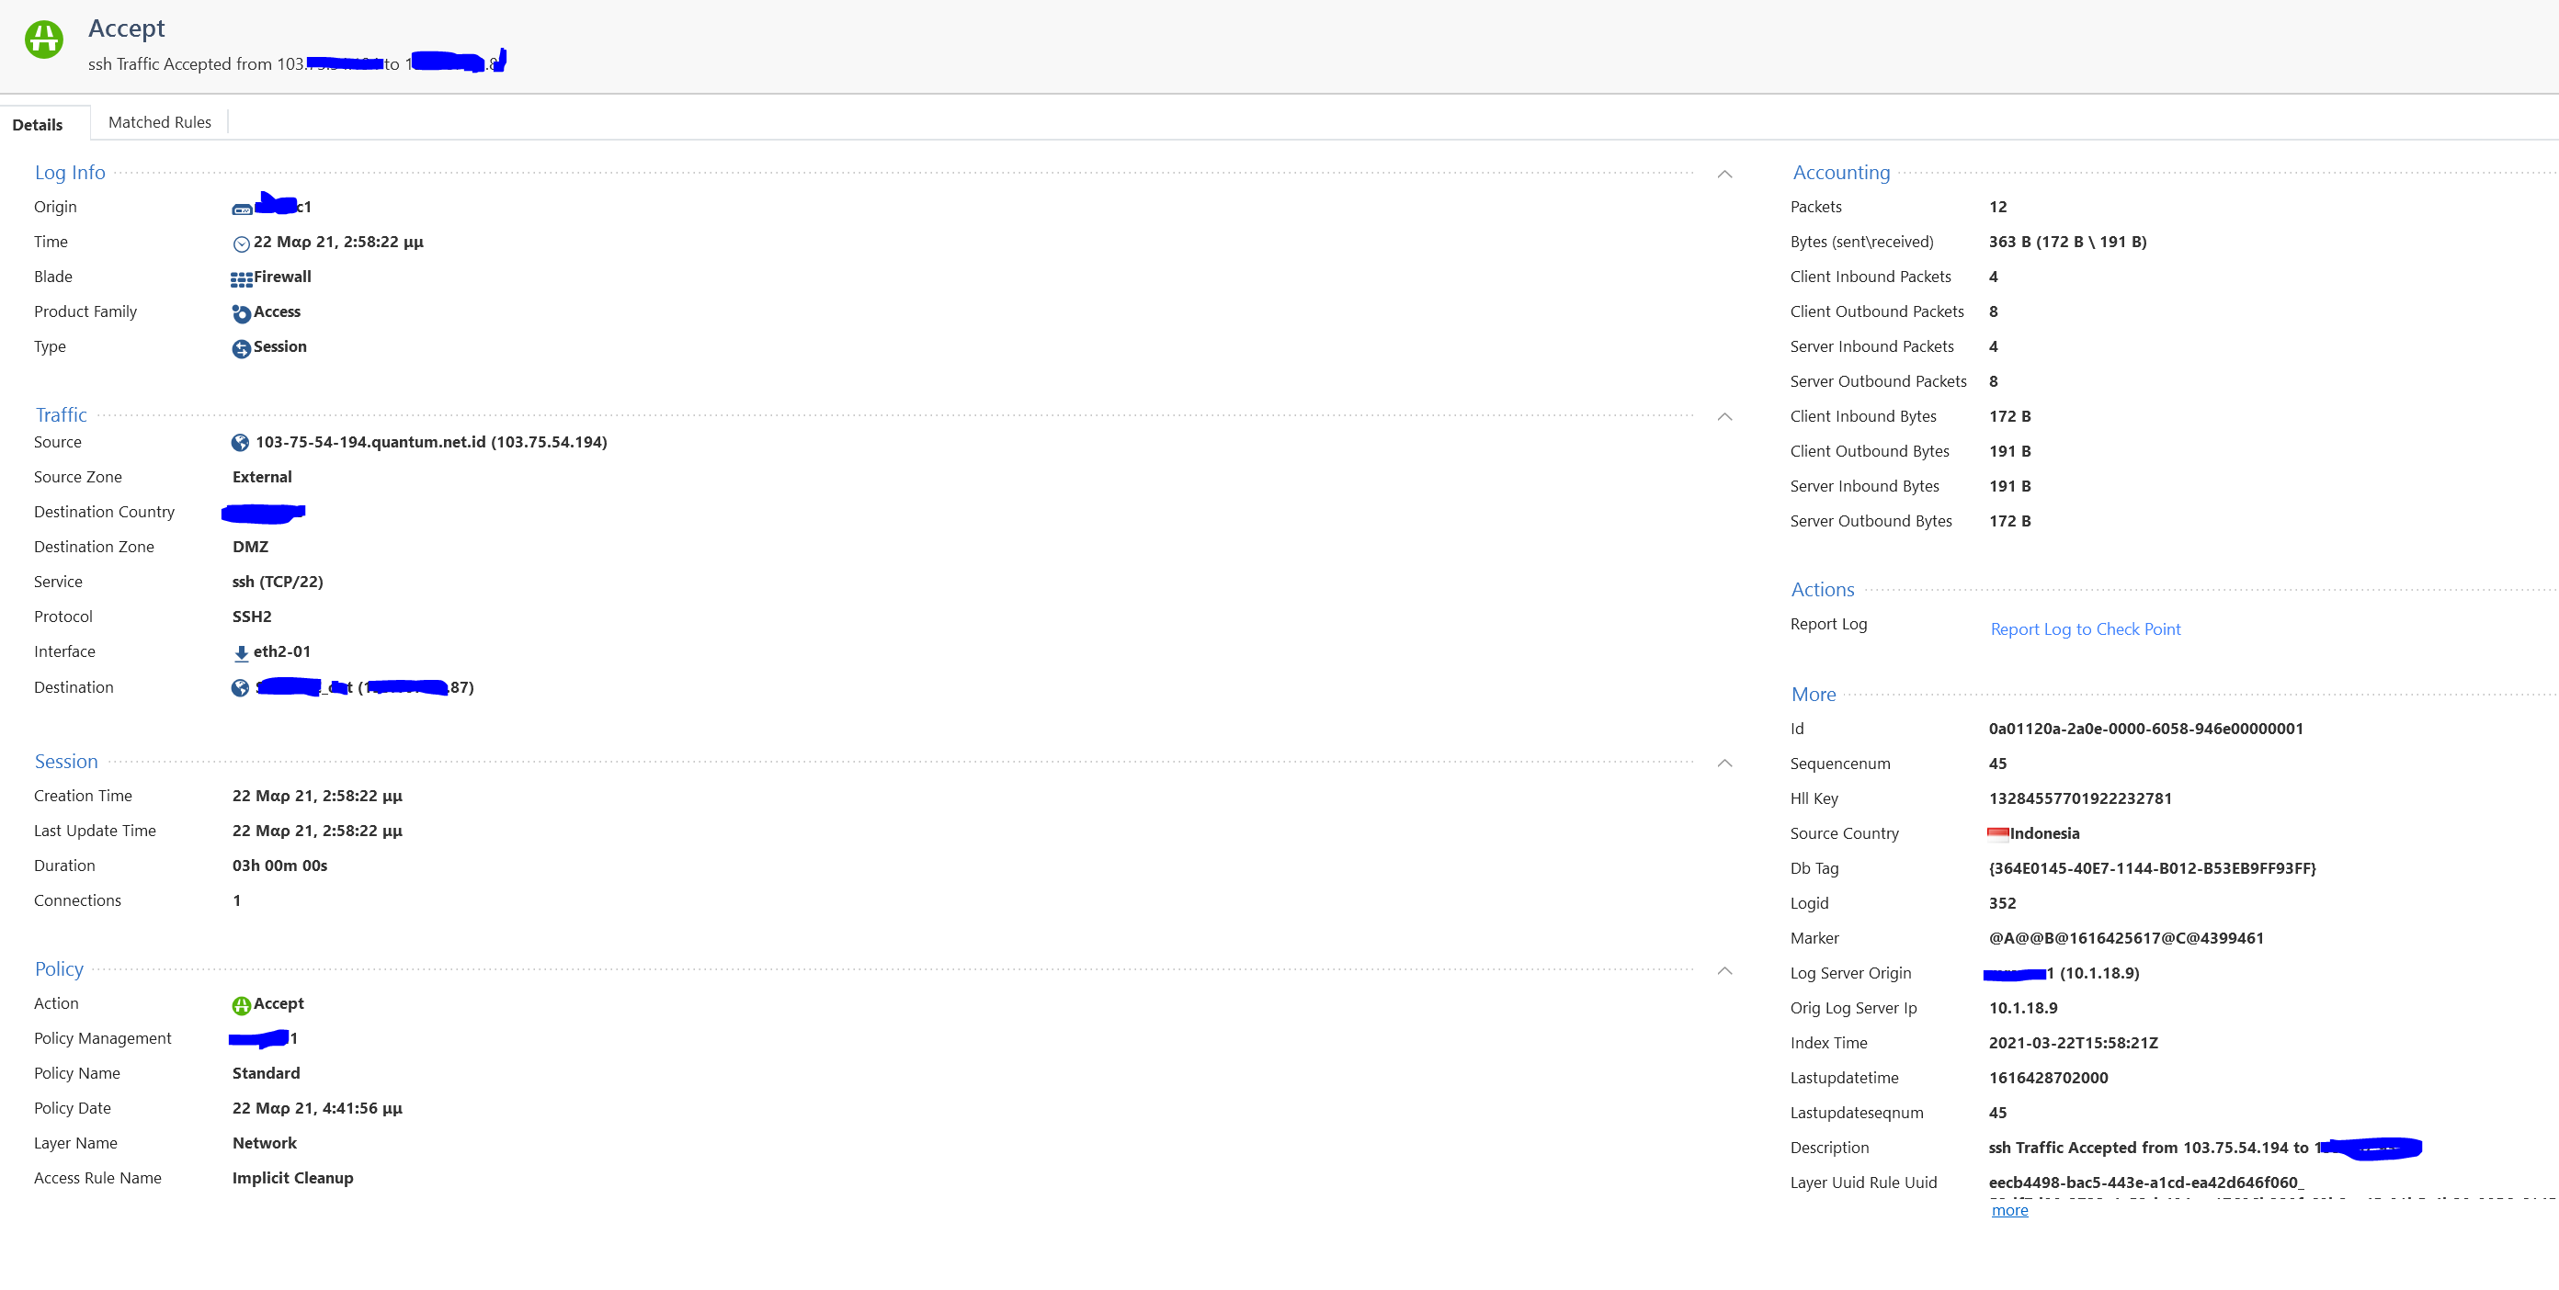The width and height of the screenshot is (2559, 1290).
Task: Collapse the Policy section chevron
Action: [1724, 970]
